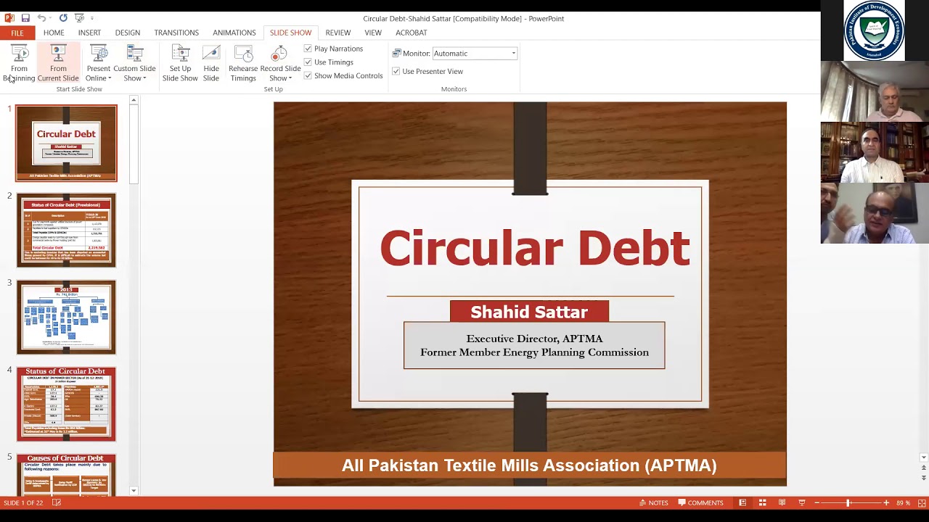The height and width of the screenshot is (522, 929).
Task: Click SLIDE 1 OF 22 indicator
Action: [25, 502]
